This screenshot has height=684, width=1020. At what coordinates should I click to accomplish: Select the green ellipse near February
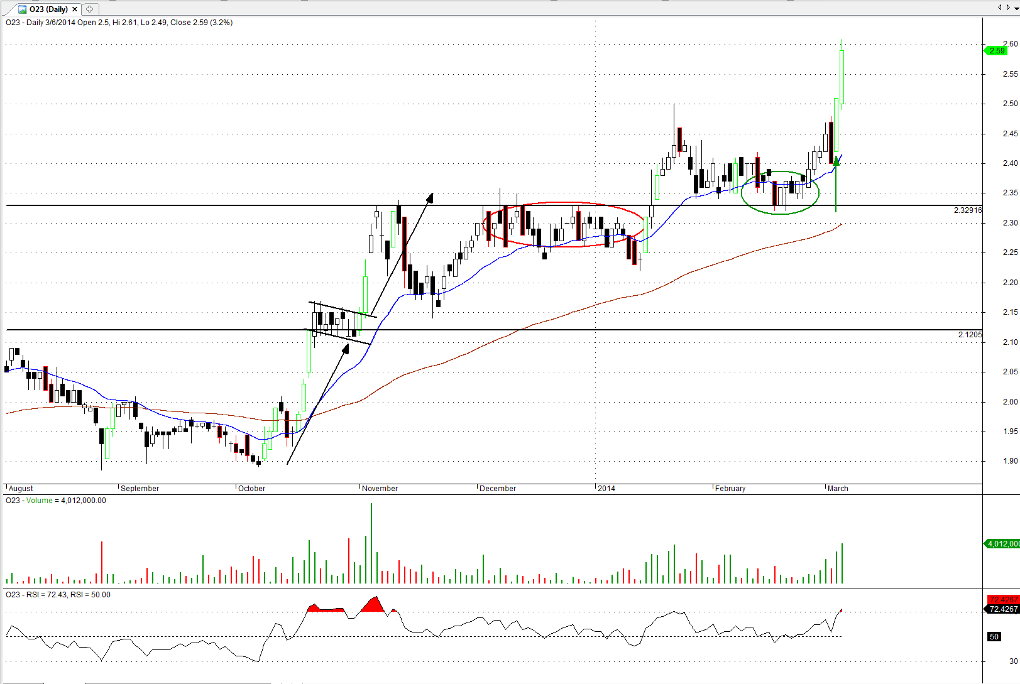(781, 171)
